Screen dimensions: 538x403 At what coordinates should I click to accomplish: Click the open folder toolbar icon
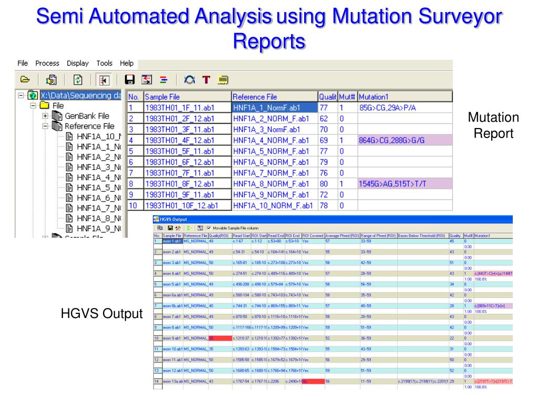[x=25, y=80]
